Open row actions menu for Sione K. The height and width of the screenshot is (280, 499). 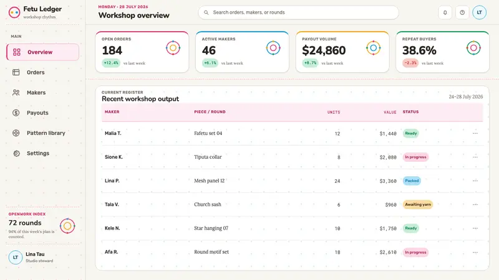click(475, 157)
